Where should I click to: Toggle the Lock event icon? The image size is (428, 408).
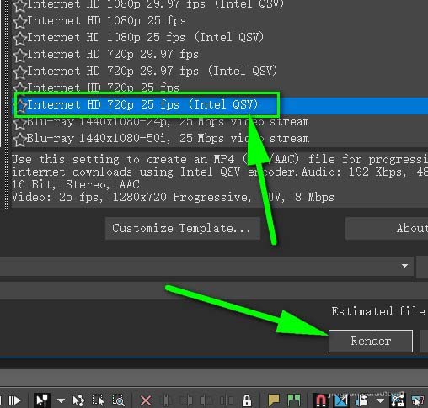click(x=247, y=400)
